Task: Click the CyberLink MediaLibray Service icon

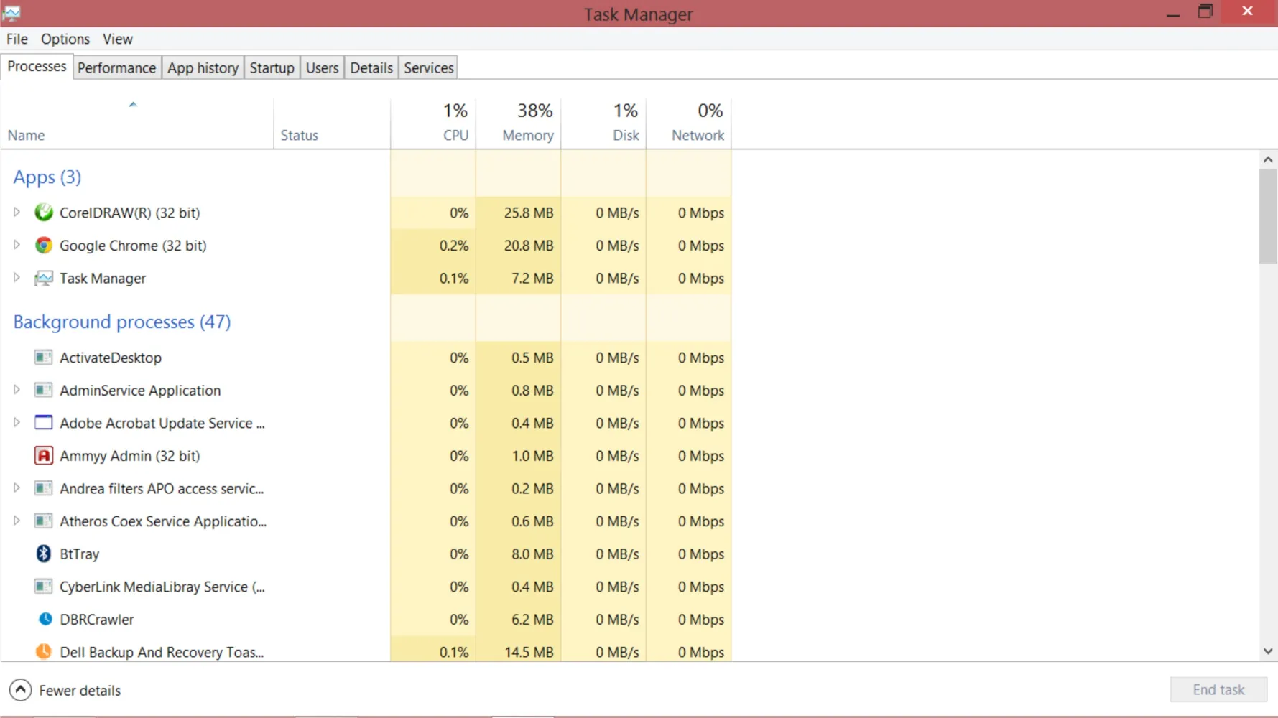Action: click(44, 586)
